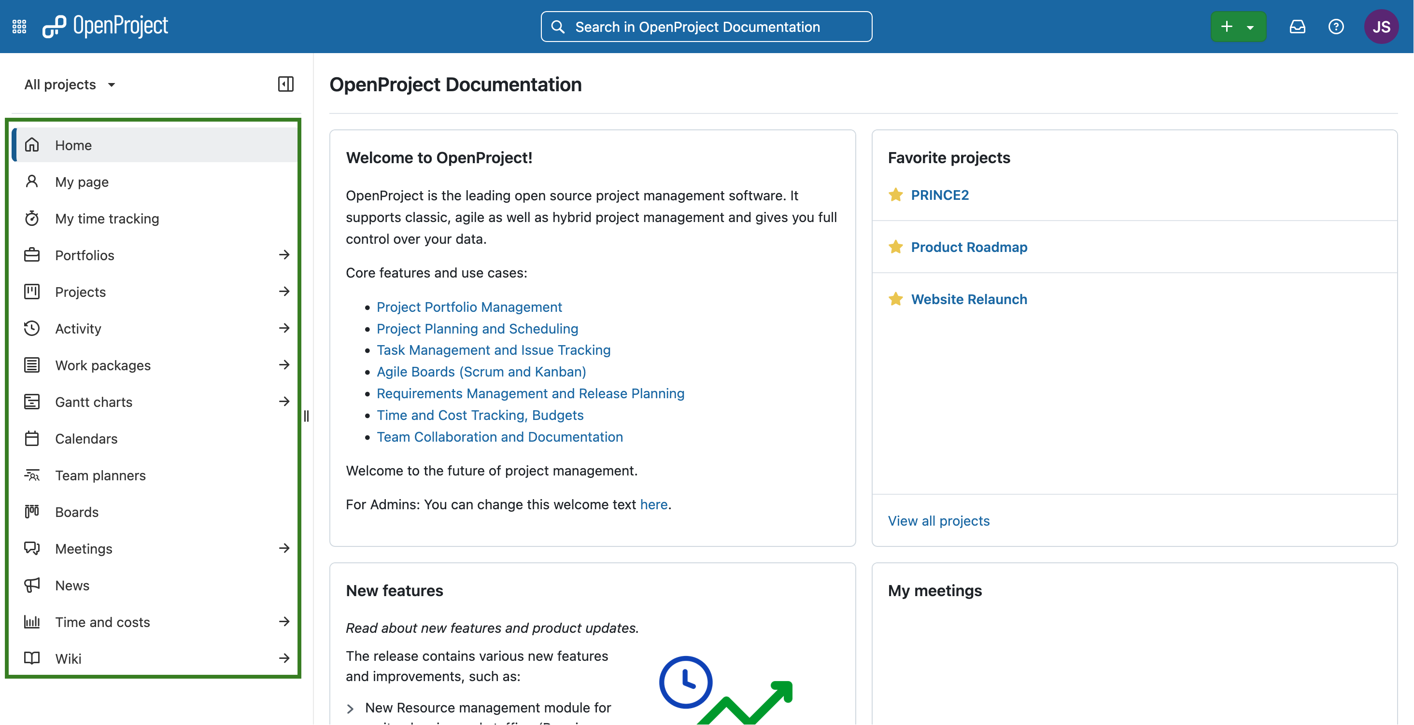Open the PRINCE2 favorite project
1414x725 pixels.
coord(940,195)
